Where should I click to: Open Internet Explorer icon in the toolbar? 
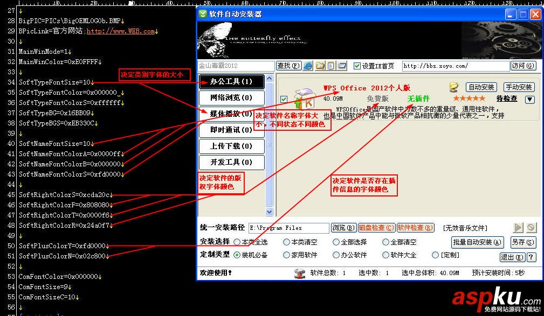click(307, 65)
